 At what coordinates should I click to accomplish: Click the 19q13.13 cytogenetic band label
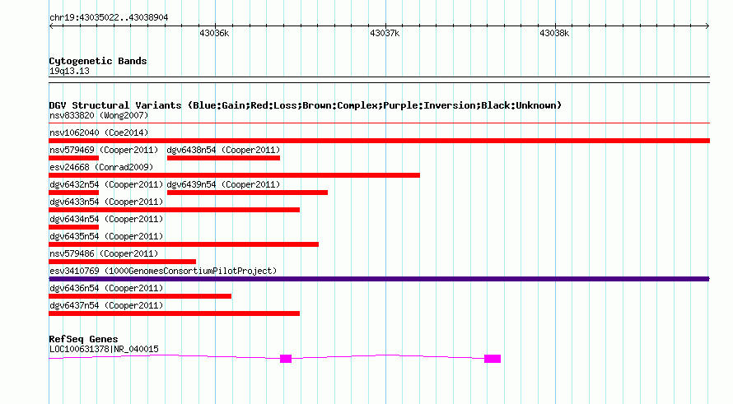coord(69,71)
